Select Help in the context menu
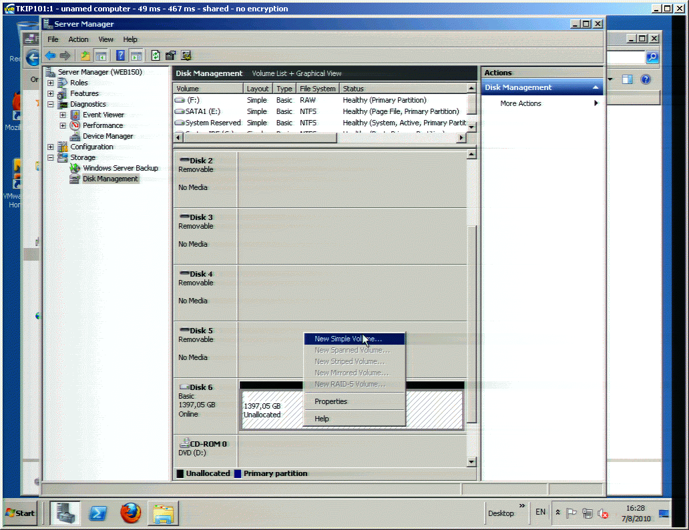This screenshot has width=689, height=530. point(354,419)
